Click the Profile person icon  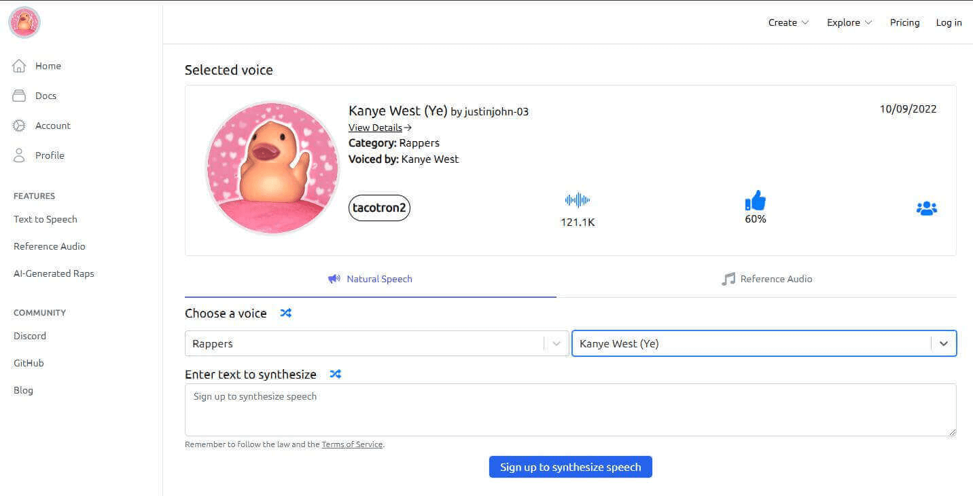(x=19, y=155)
